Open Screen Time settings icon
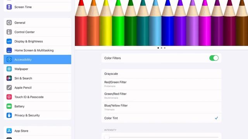 (9, 7)
